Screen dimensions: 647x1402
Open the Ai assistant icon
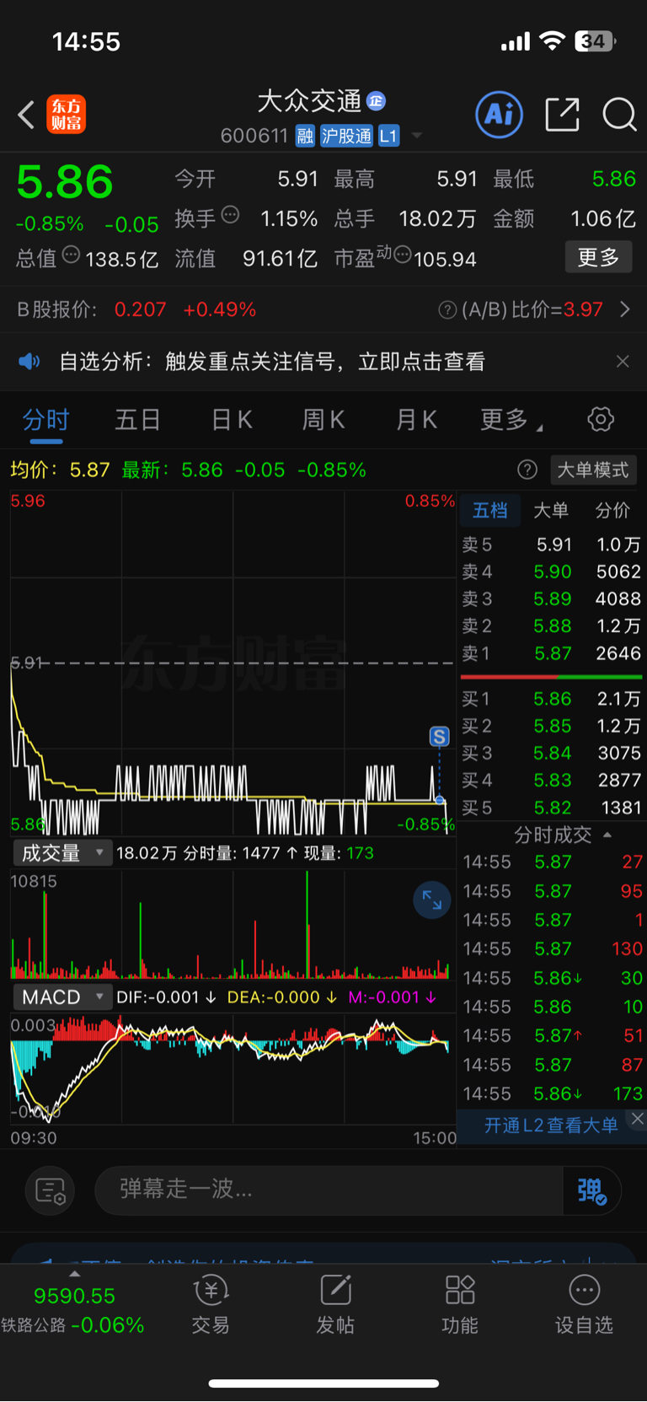[500, 114]
